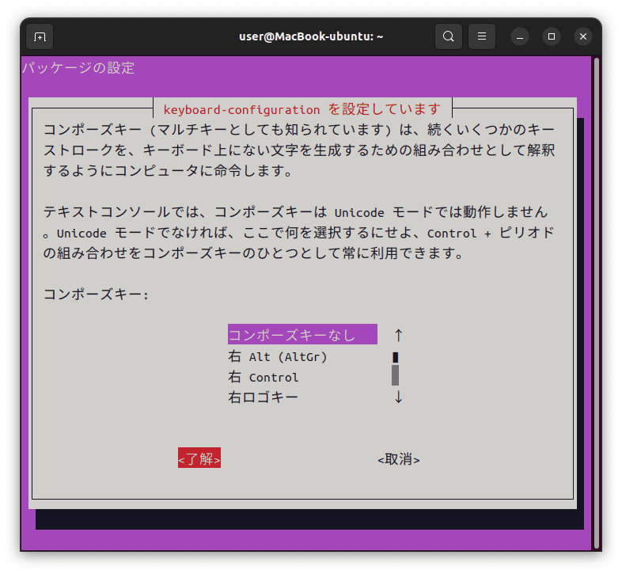Click the terminal search icon

point(448,36)
